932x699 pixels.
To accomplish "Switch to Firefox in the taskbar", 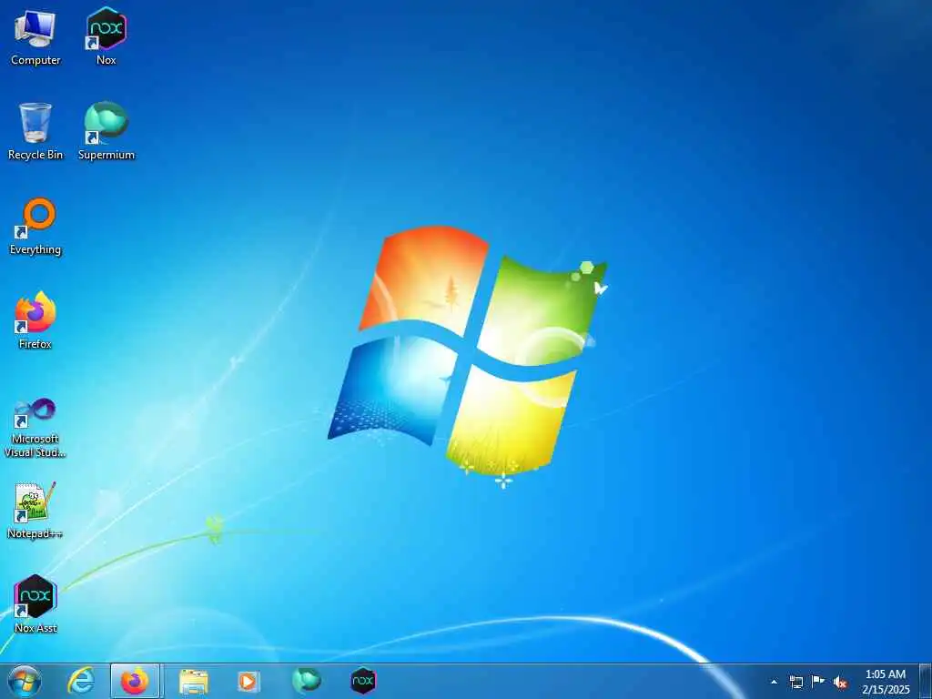I will click(135, 681).
